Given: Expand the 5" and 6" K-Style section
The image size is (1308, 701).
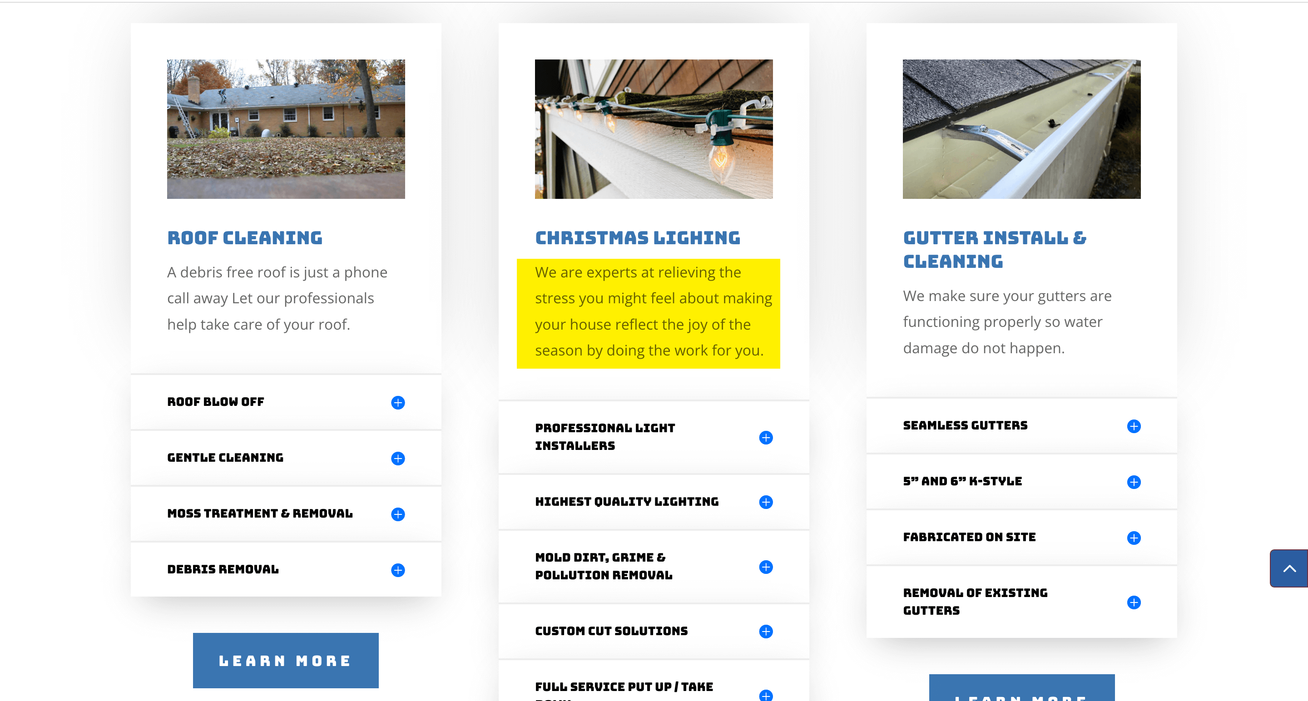Looking at the screenshot, I should tap(1134, 481).
